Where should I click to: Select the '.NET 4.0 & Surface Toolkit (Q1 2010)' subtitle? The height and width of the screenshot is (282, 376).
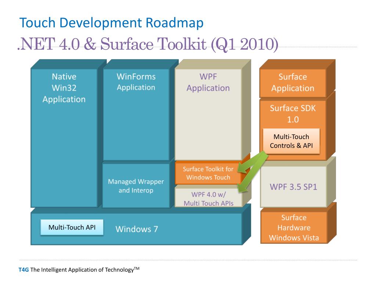tap(148, 44)
